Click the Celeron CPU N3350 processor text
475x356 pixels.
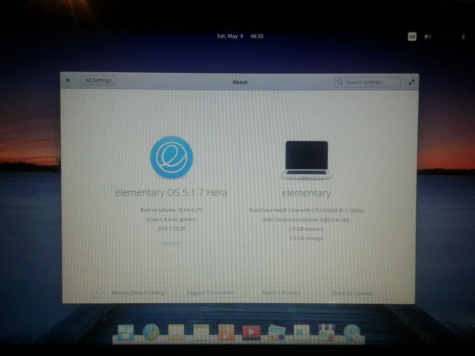click(x=307, y=210)
